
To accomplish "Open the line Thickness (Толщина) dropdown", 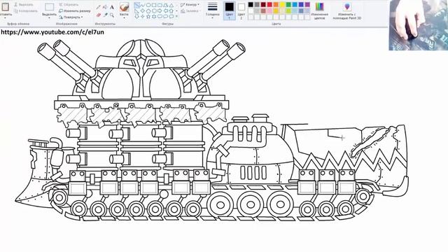I will click(213, 11).
